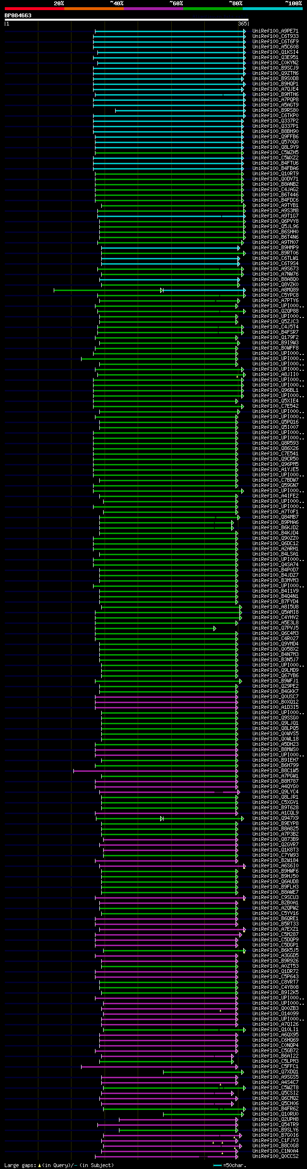Click the UniRef100_B9HQP1 label
Image resolution: width=307 pixels, height=1169 pixels.
point(275,84)
